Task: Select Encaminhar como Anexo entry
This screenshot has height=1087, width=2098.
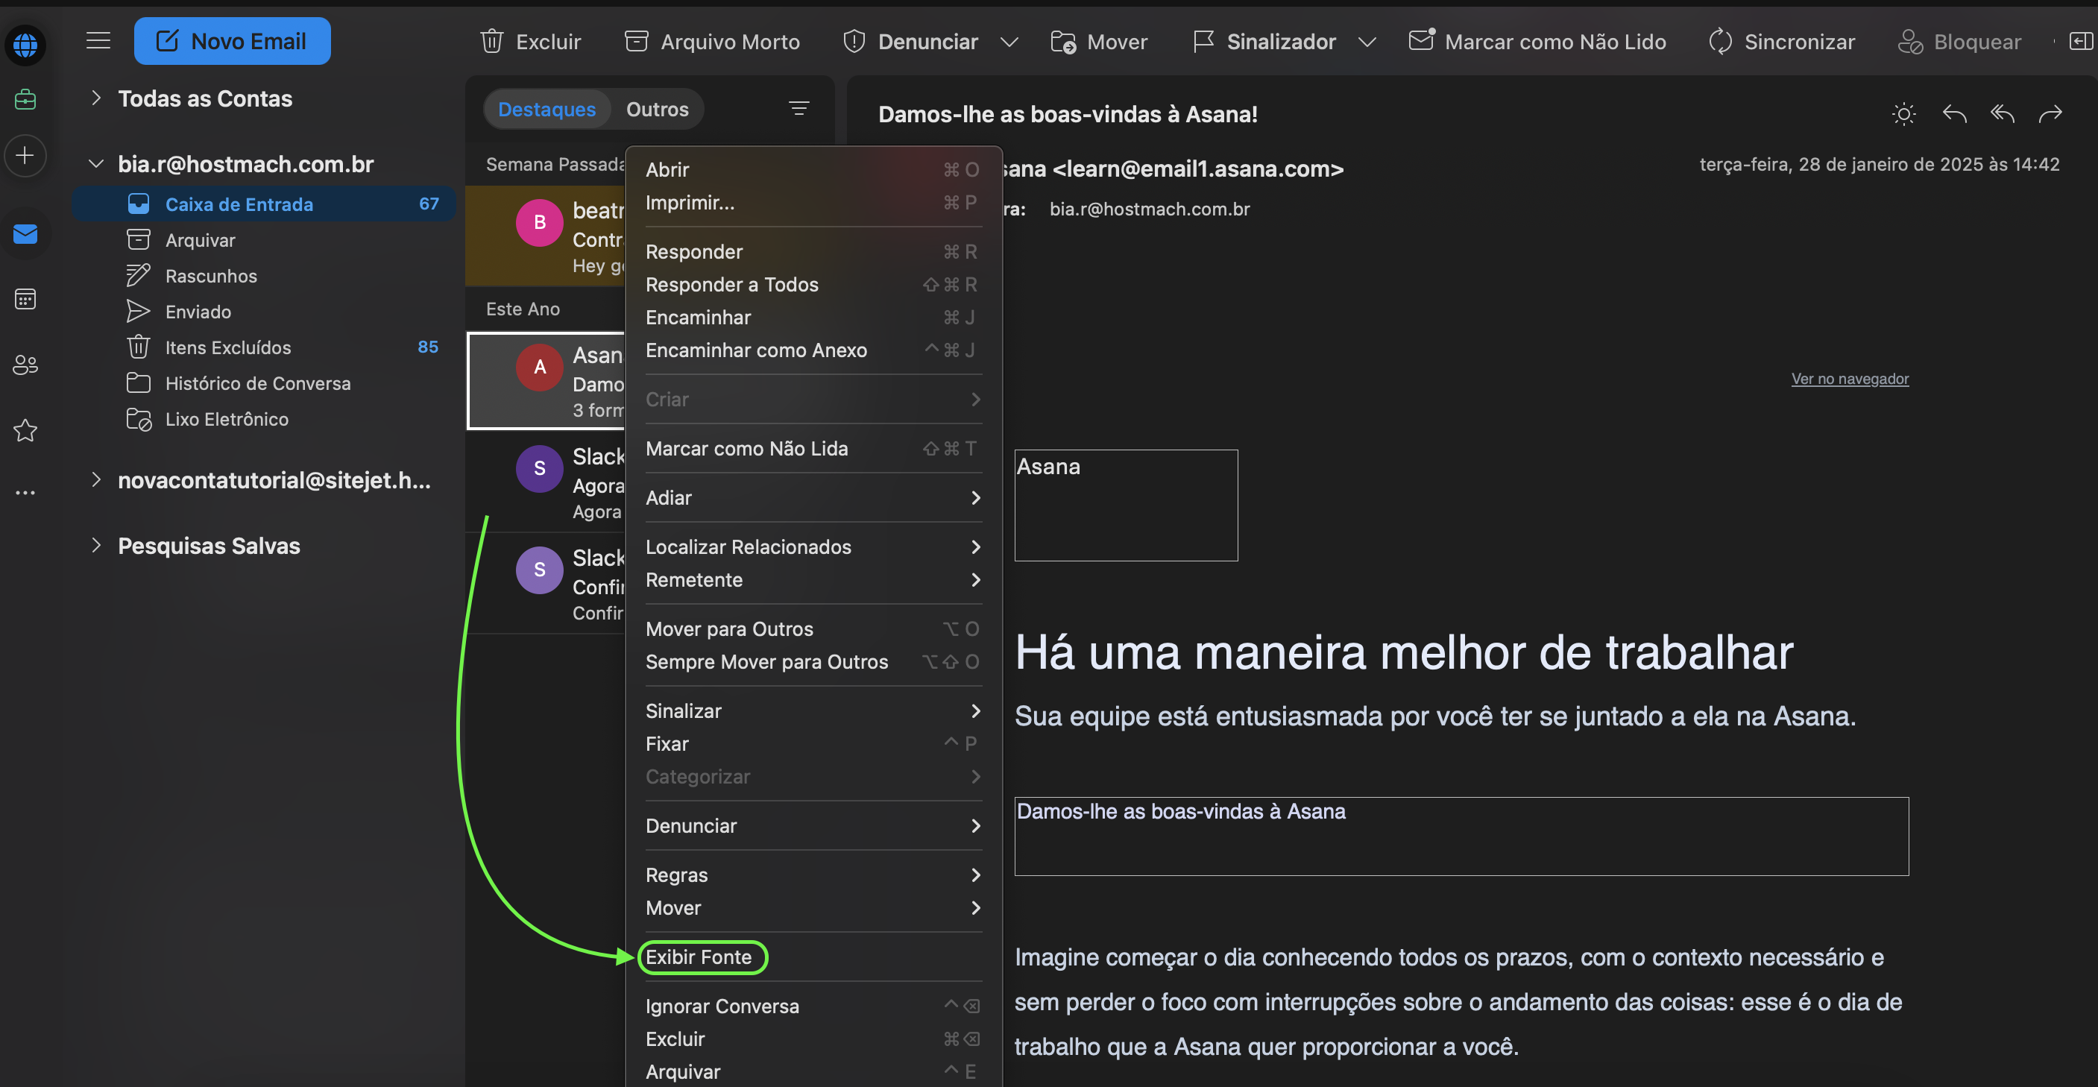Action: 813,350
